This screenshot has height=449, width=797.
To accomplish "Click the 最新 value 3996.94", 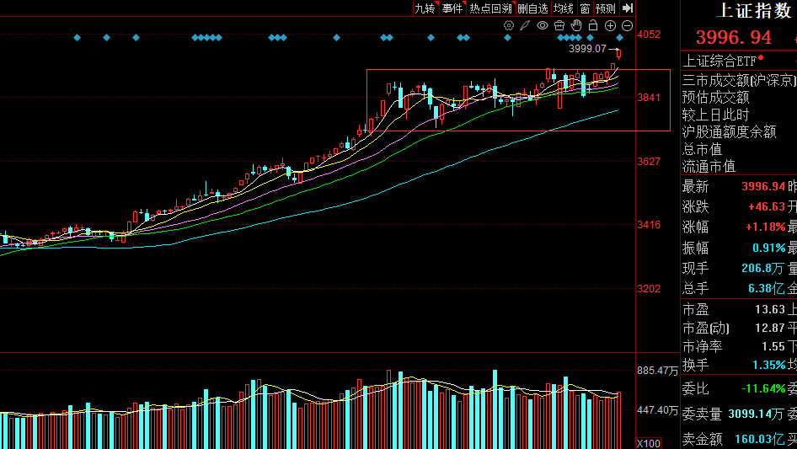I will tap(763, 187).
